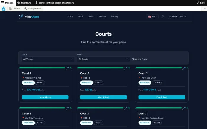This screenshot has width=207, height=129.
Task: Click Court 1 tag on LionCity Tampines card
Action: tap(40, 123)
